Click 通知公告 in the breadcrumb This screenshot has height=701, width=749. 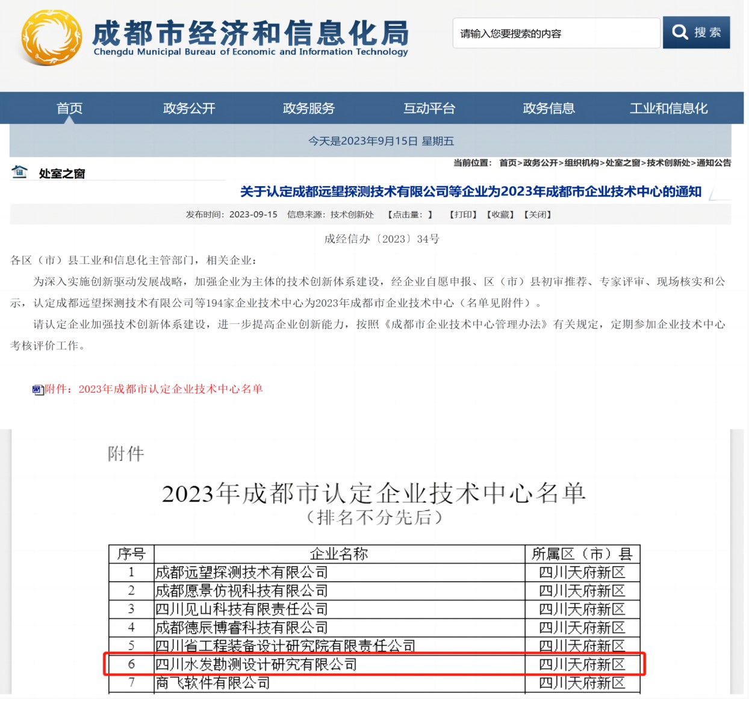coord(713,163)
